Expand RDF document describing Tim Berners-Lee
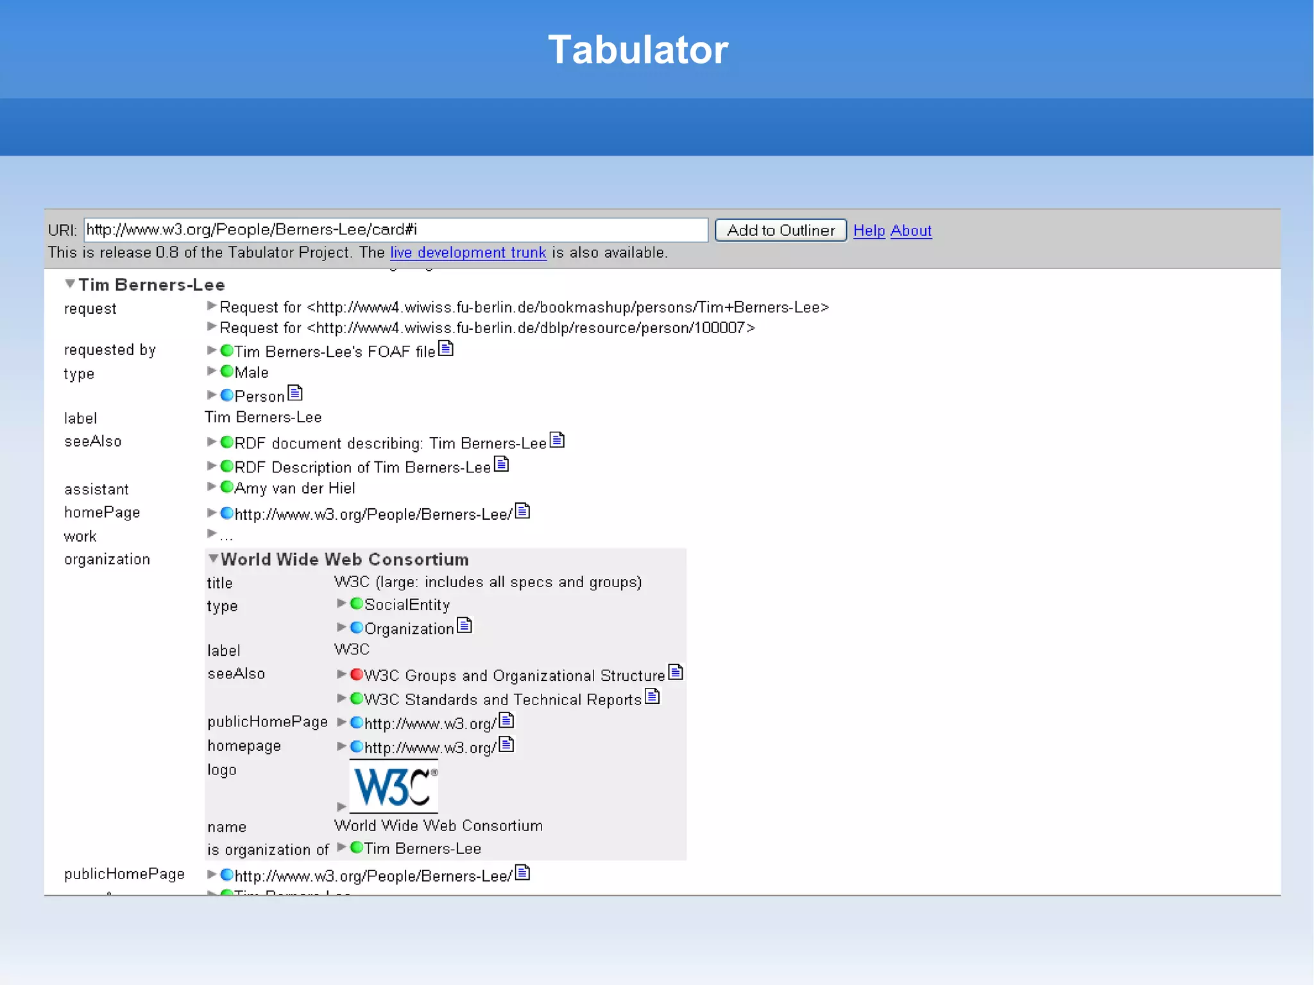The image size is (1314, 985). (x=211, y=441)
